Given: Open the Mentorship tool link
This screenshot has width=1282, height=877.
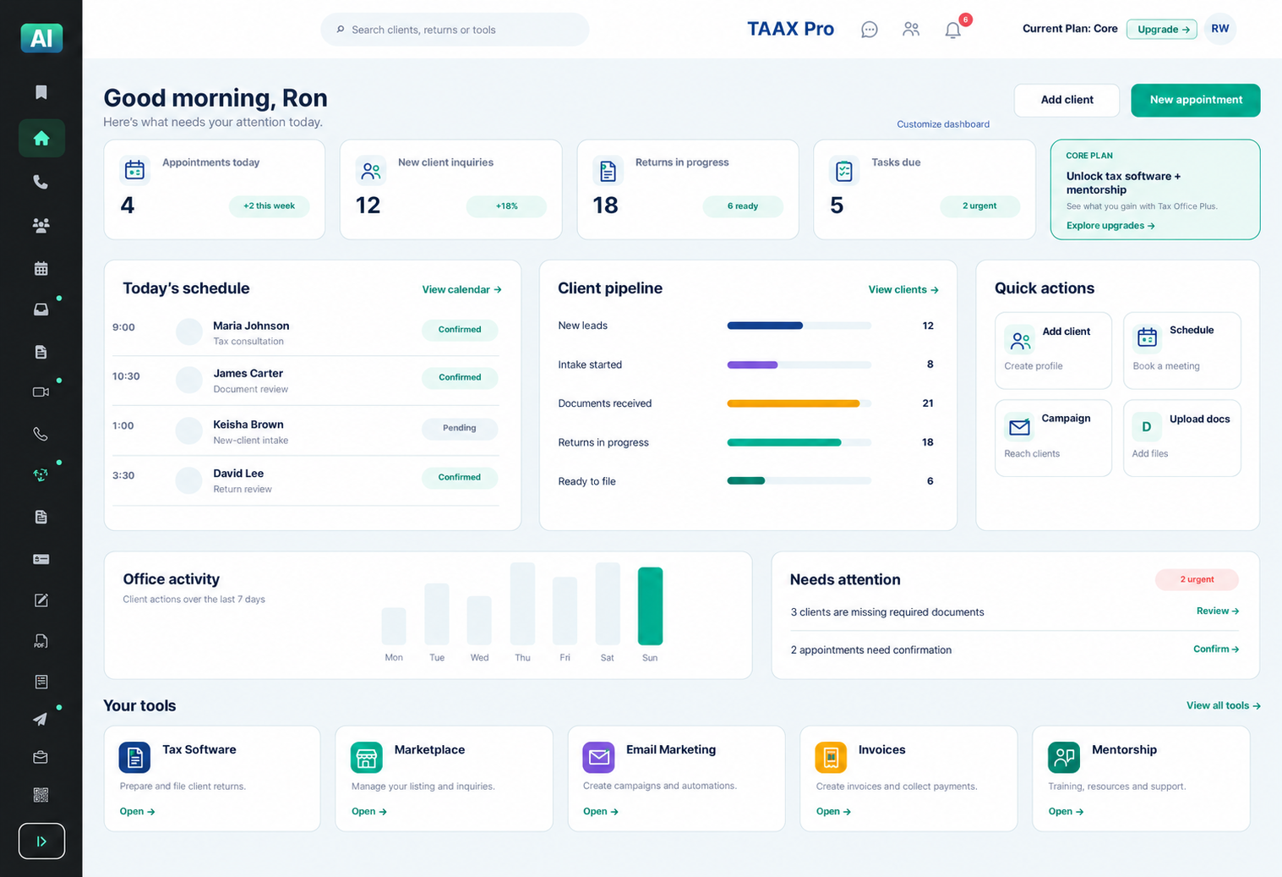Looking at the screenshot, I should tap(1066, 811).
